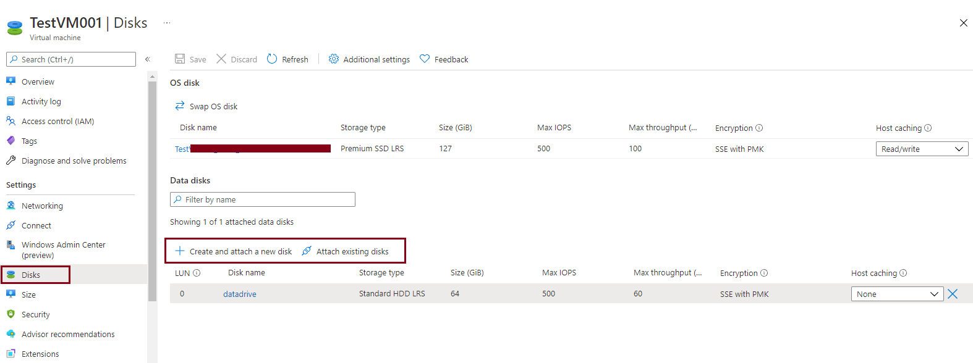Click the Encryption info icon in OS disk table

pos(759,128)
